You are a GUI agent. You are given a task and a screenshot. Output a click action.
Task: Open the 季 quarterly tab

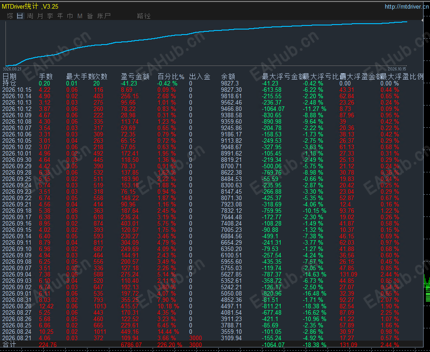click(50, 16)
